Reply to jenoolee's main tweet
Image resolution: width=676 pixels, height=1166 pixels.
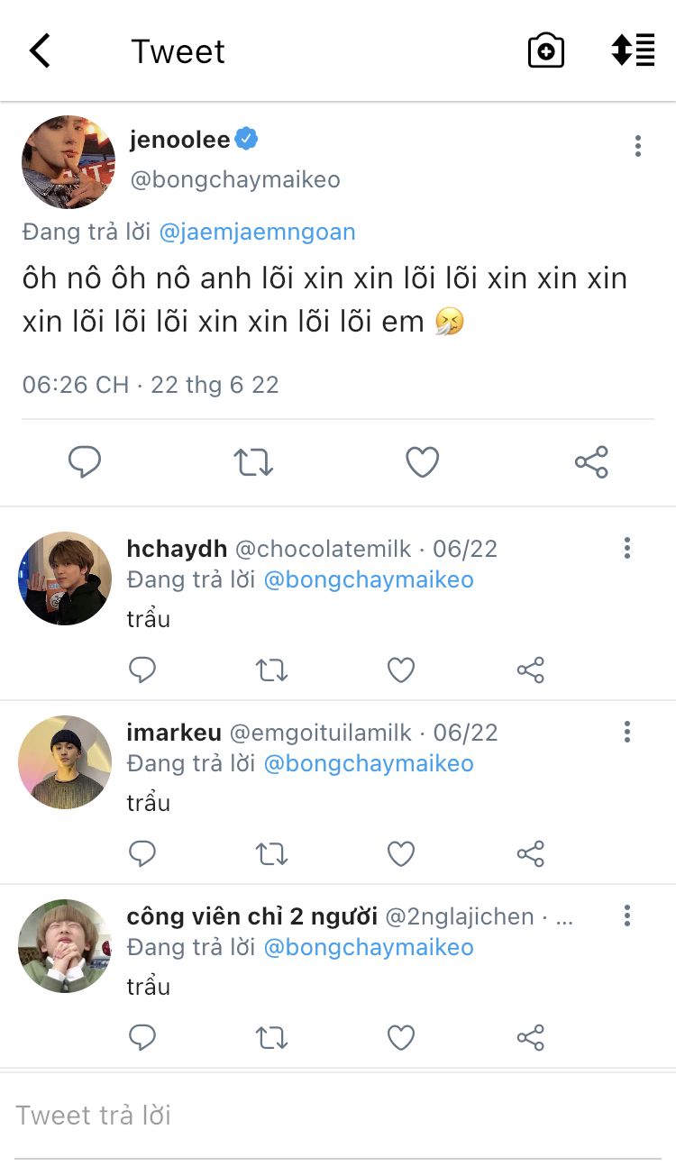85,462
